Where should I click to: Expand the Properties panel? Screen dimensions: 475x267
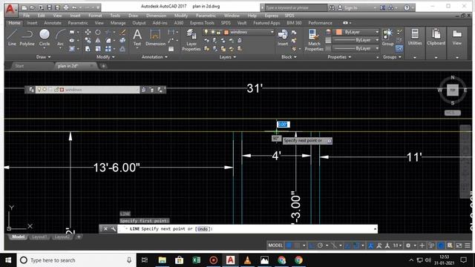(x=339, y=57)
